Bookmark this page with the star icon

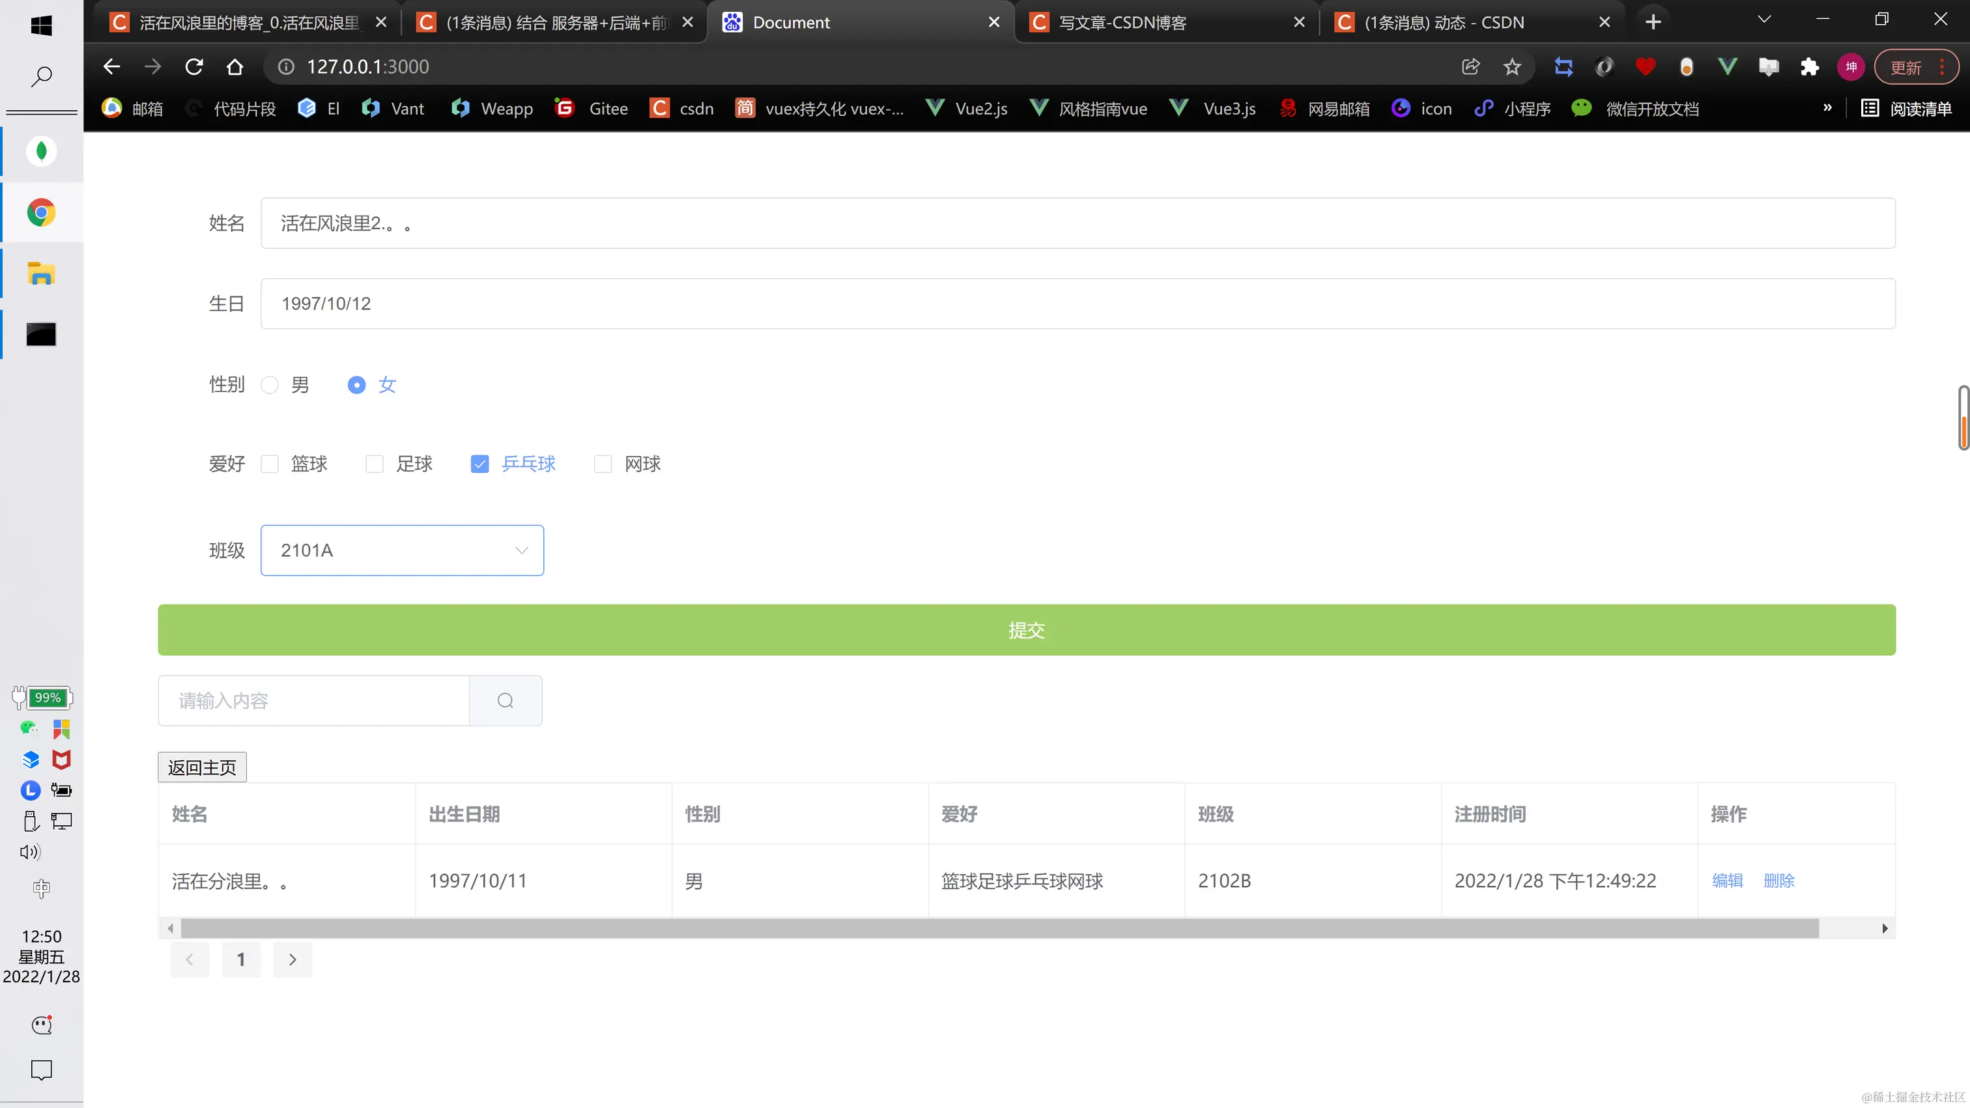(x=1512, y=67)
